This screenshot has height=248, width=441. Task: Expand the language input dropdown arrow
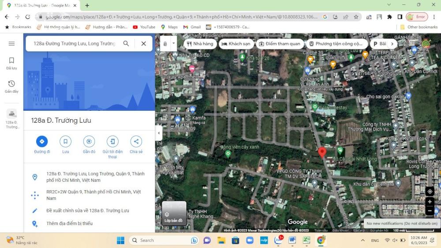(174, 44)
